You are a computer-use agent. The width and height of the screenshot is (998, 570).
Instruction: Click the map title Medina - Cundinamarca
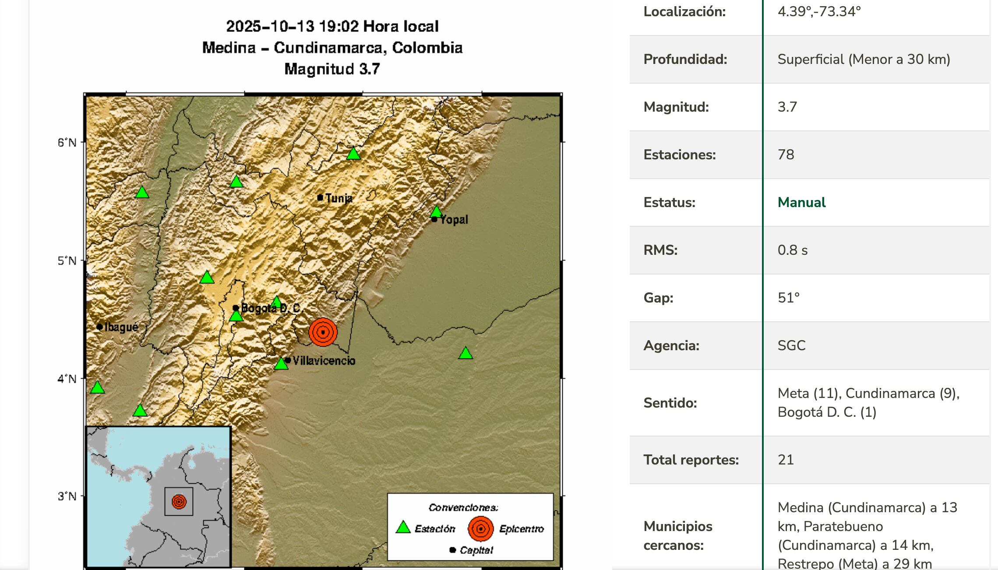[332, 48]
